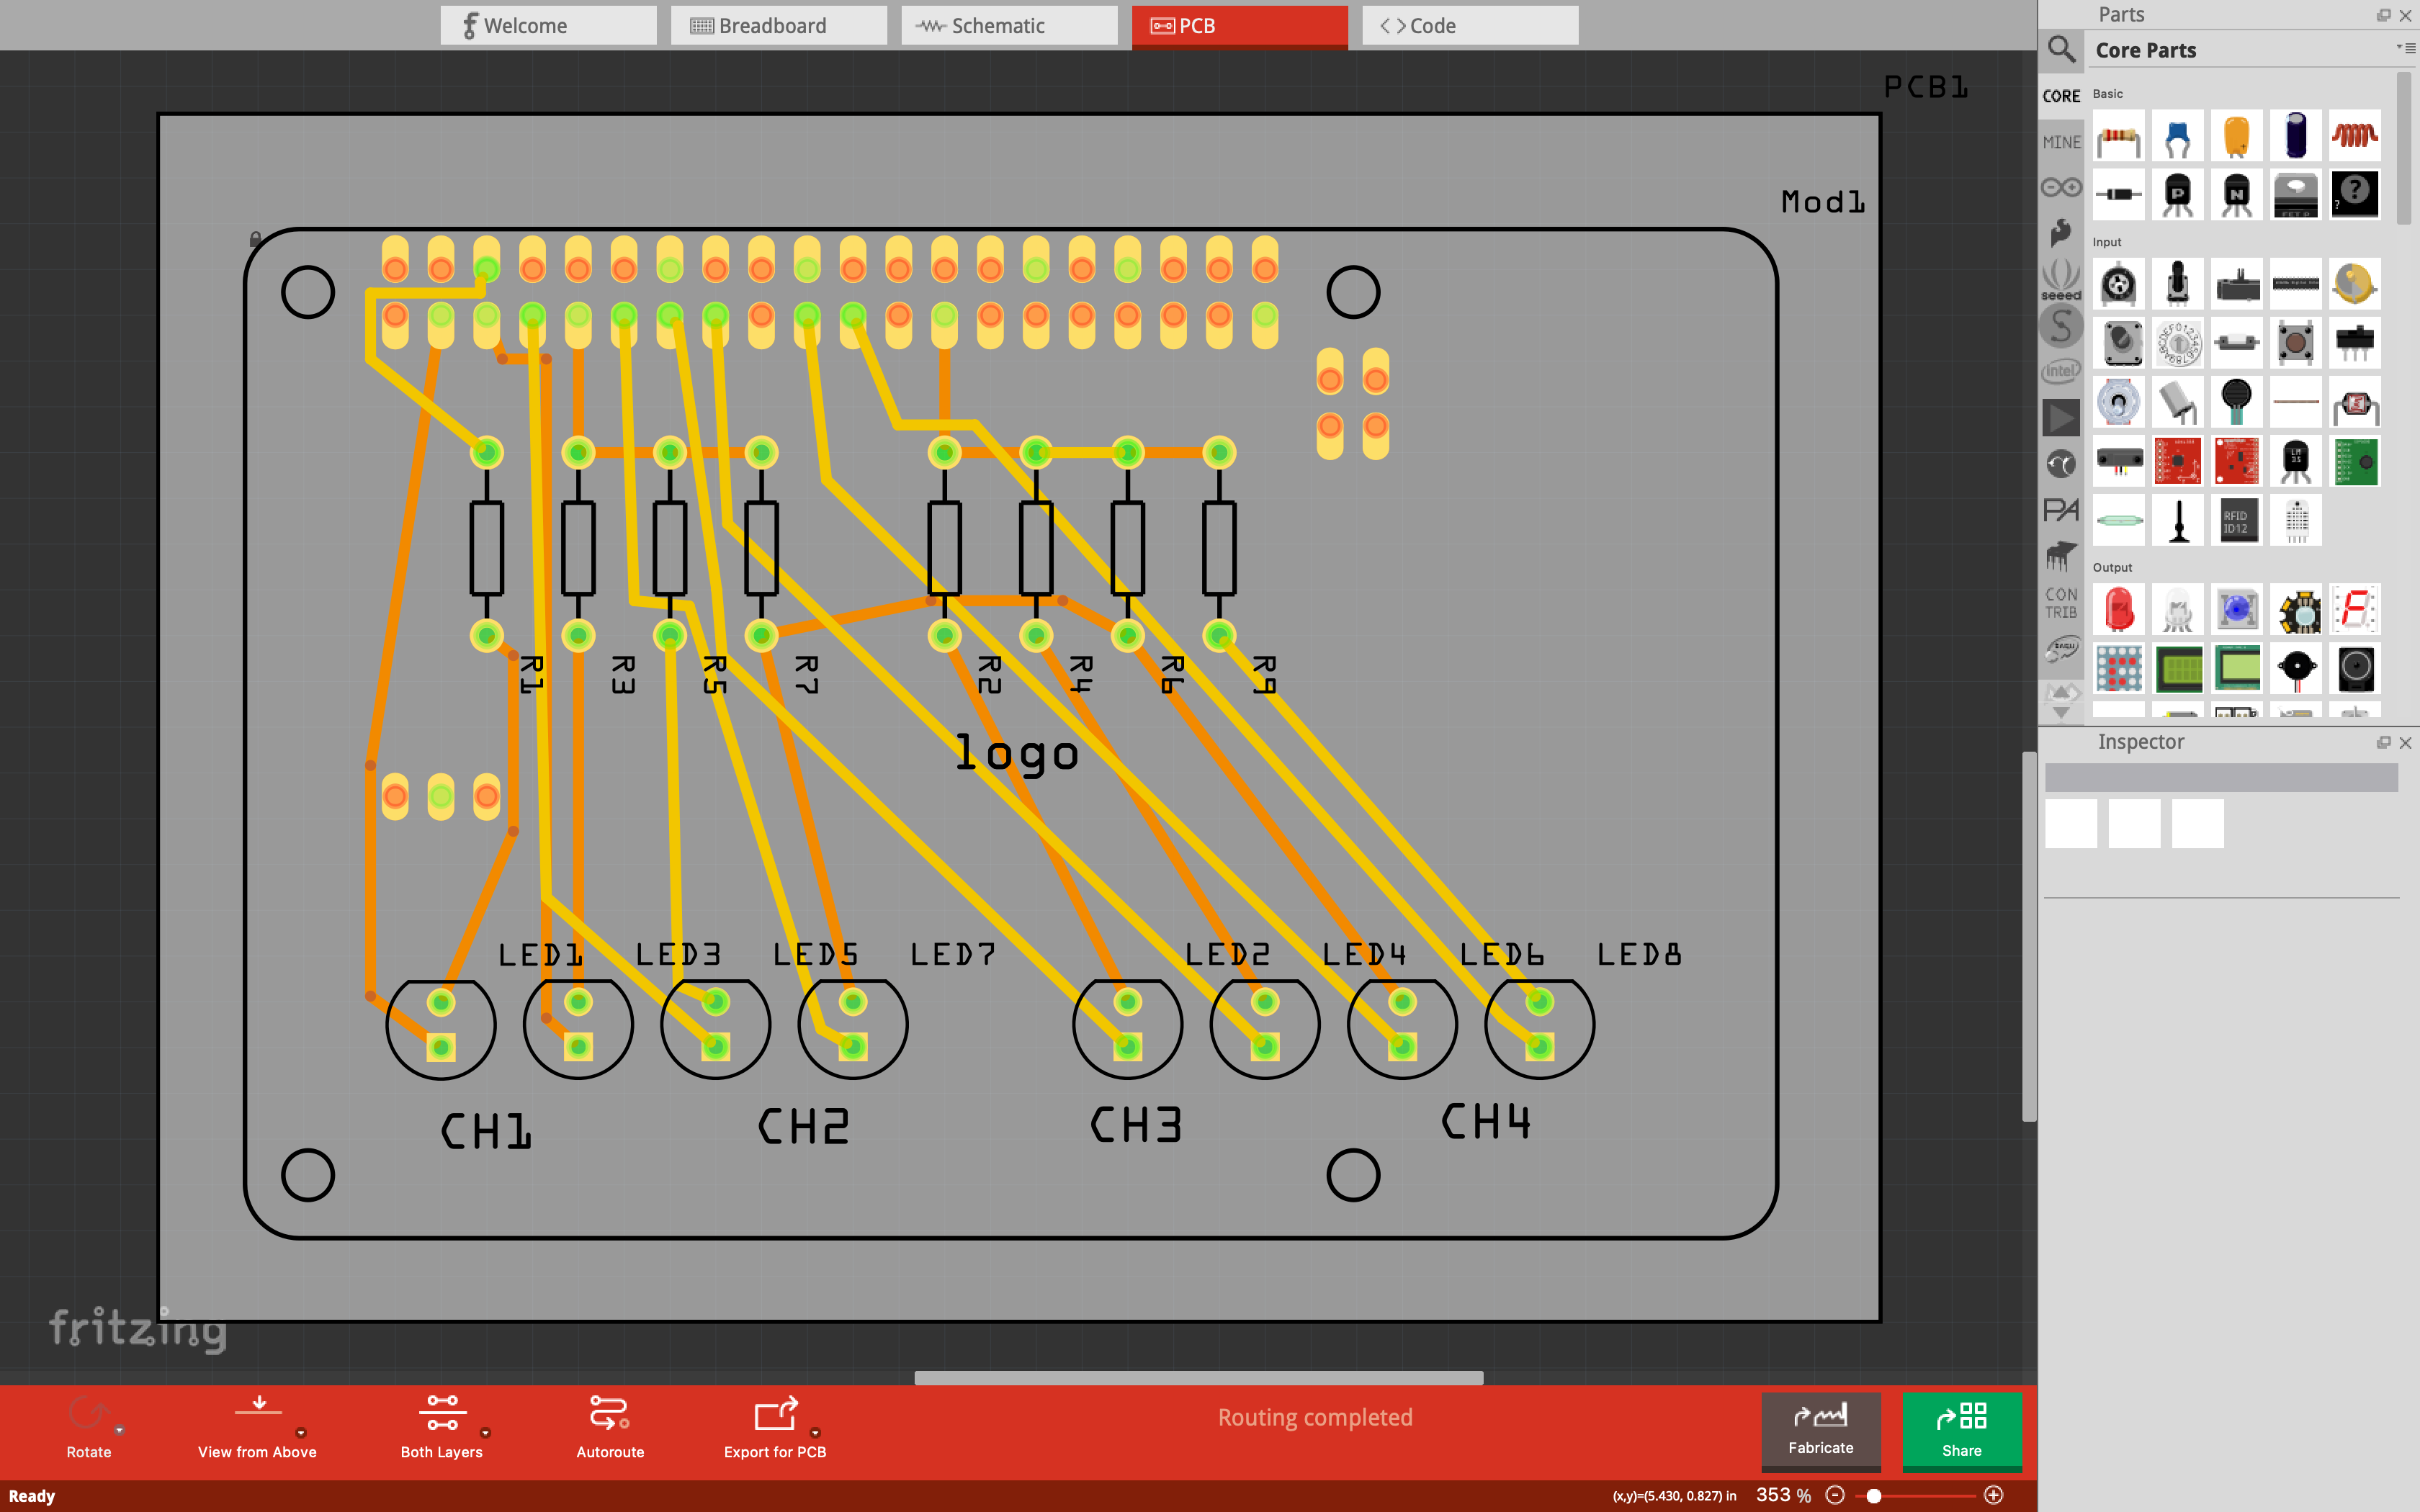
Task: Click the zoom level slider handle
Action: 1874,1496
